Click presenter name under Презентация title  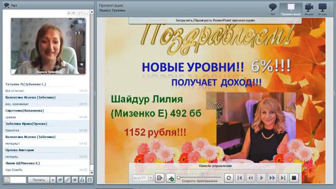(112, 10)
